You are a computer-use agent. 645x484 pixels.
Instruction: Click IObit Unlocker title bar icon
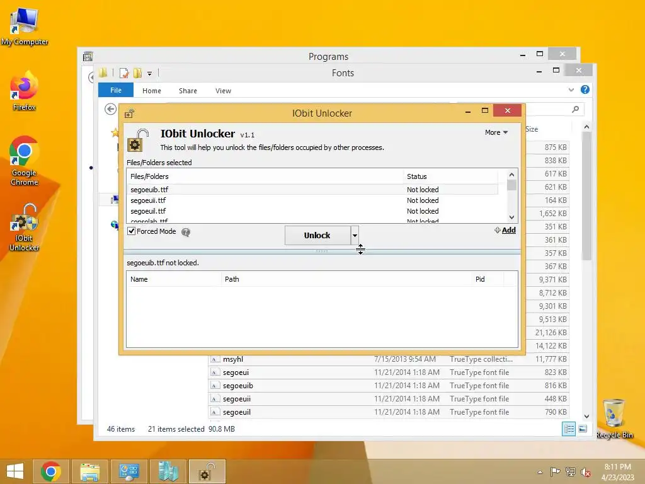coord(130,113)
